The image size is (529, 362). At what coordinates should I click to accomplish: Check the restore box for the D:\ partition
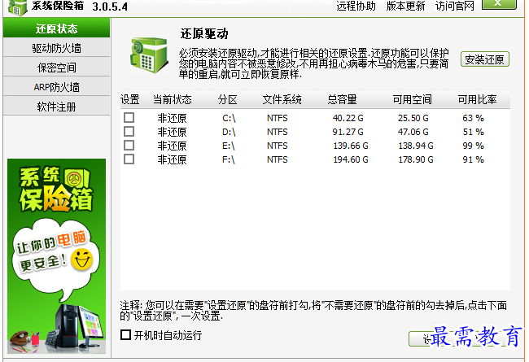click(129, 131)
